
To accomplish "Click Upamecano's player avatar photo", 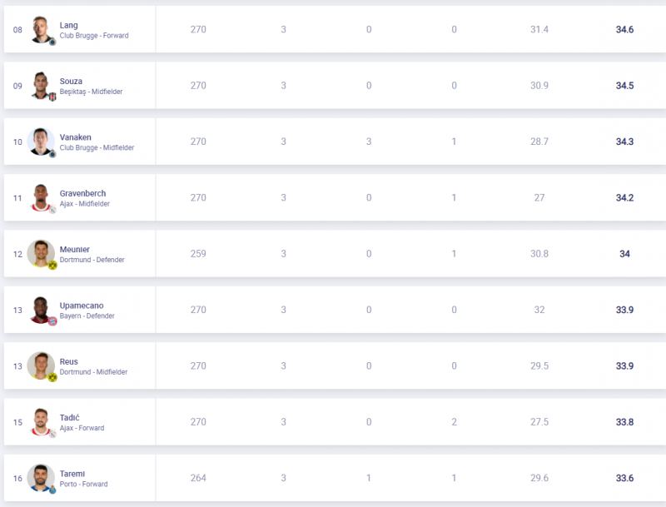I will (x=42, y=311).
